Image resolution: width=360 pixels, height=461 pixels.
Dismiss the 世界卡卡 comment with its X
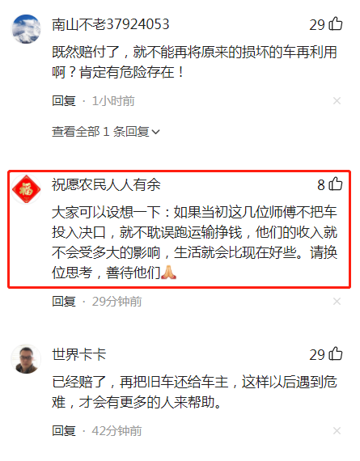(337, 431)
